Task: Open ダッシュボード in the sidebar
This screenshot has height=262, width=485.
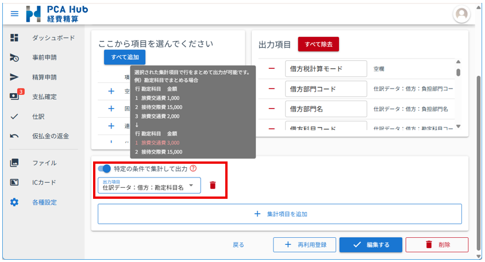Action: click(53, 38)
